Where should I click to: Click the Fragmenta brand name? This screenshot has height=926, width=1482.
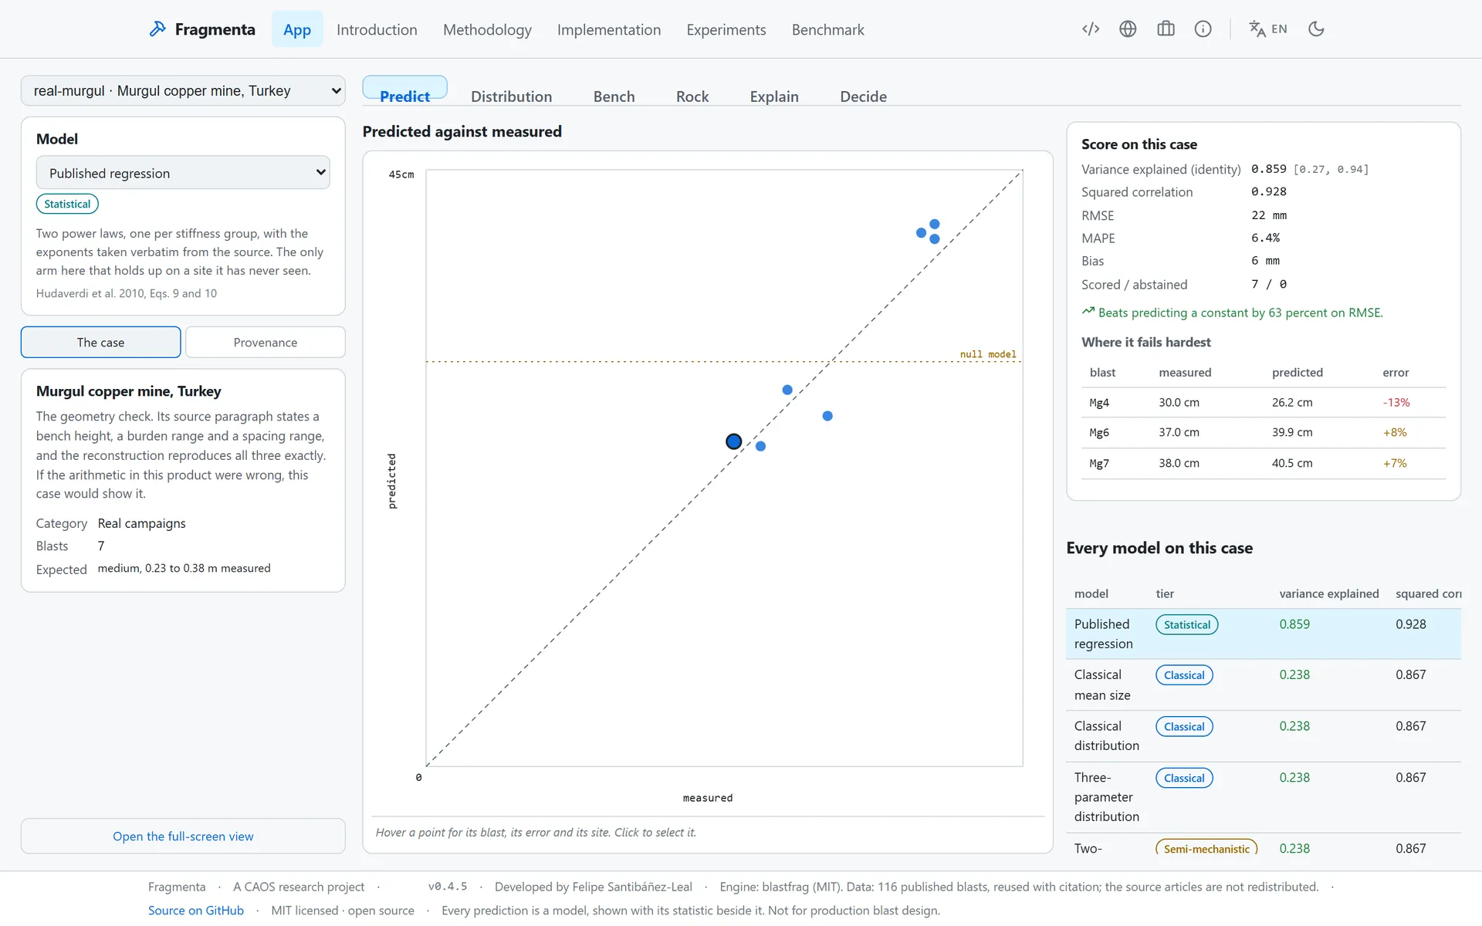pyautogui.click(x=215, y=29)
